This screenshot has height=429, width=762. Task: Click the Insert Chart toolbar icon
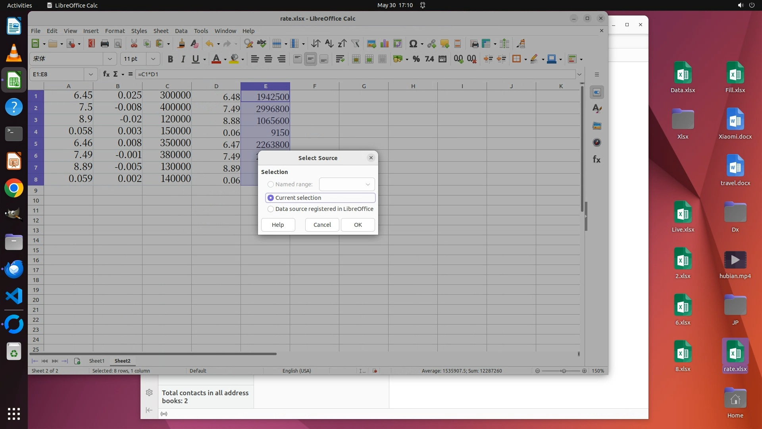click(x=384, y=44)
